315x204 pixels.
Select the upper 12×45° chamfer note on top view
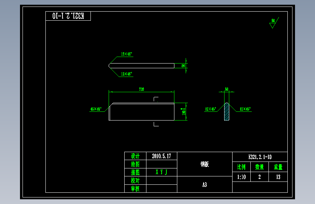click(x=126, y=54)
